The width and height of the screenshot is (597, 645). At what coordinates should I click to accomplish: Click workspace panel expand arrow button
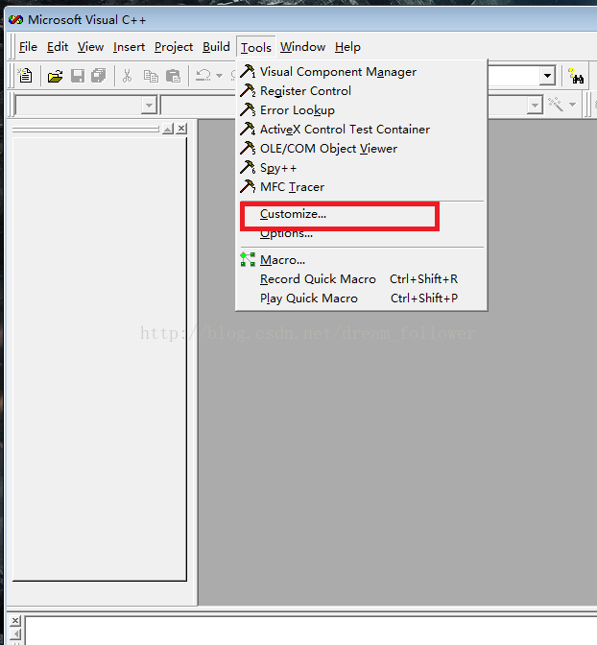click(168, 129)
